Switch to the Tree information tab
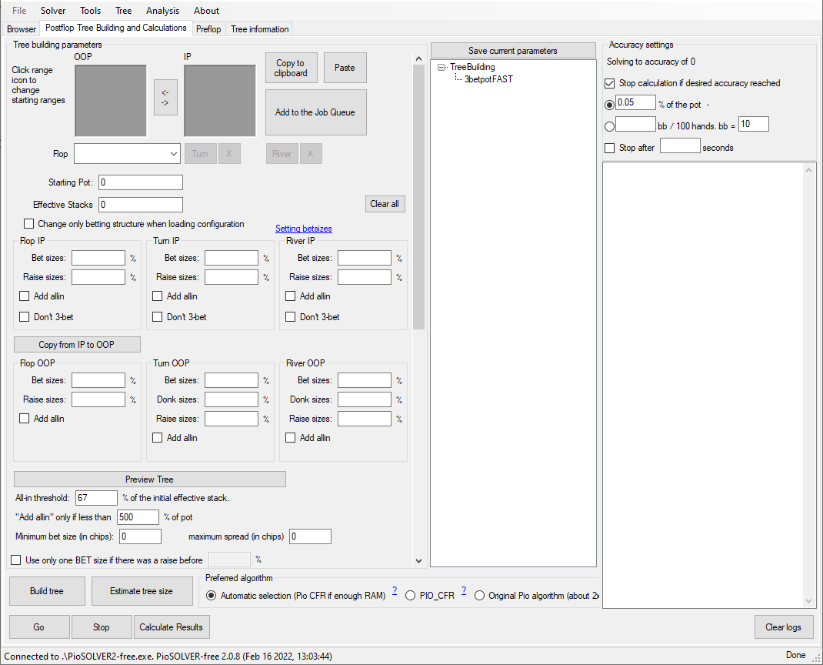This screenshot has width=823, height=665. pyautogui.click(x=260, y=29)
